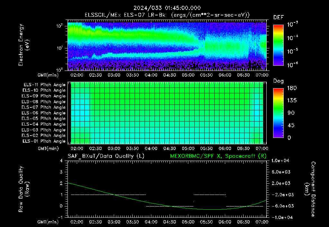Image resolution: width=329 pixels, height=227 pixels.
Task: Click the electron energy spectrogram plot
Action: click(167, 45)
